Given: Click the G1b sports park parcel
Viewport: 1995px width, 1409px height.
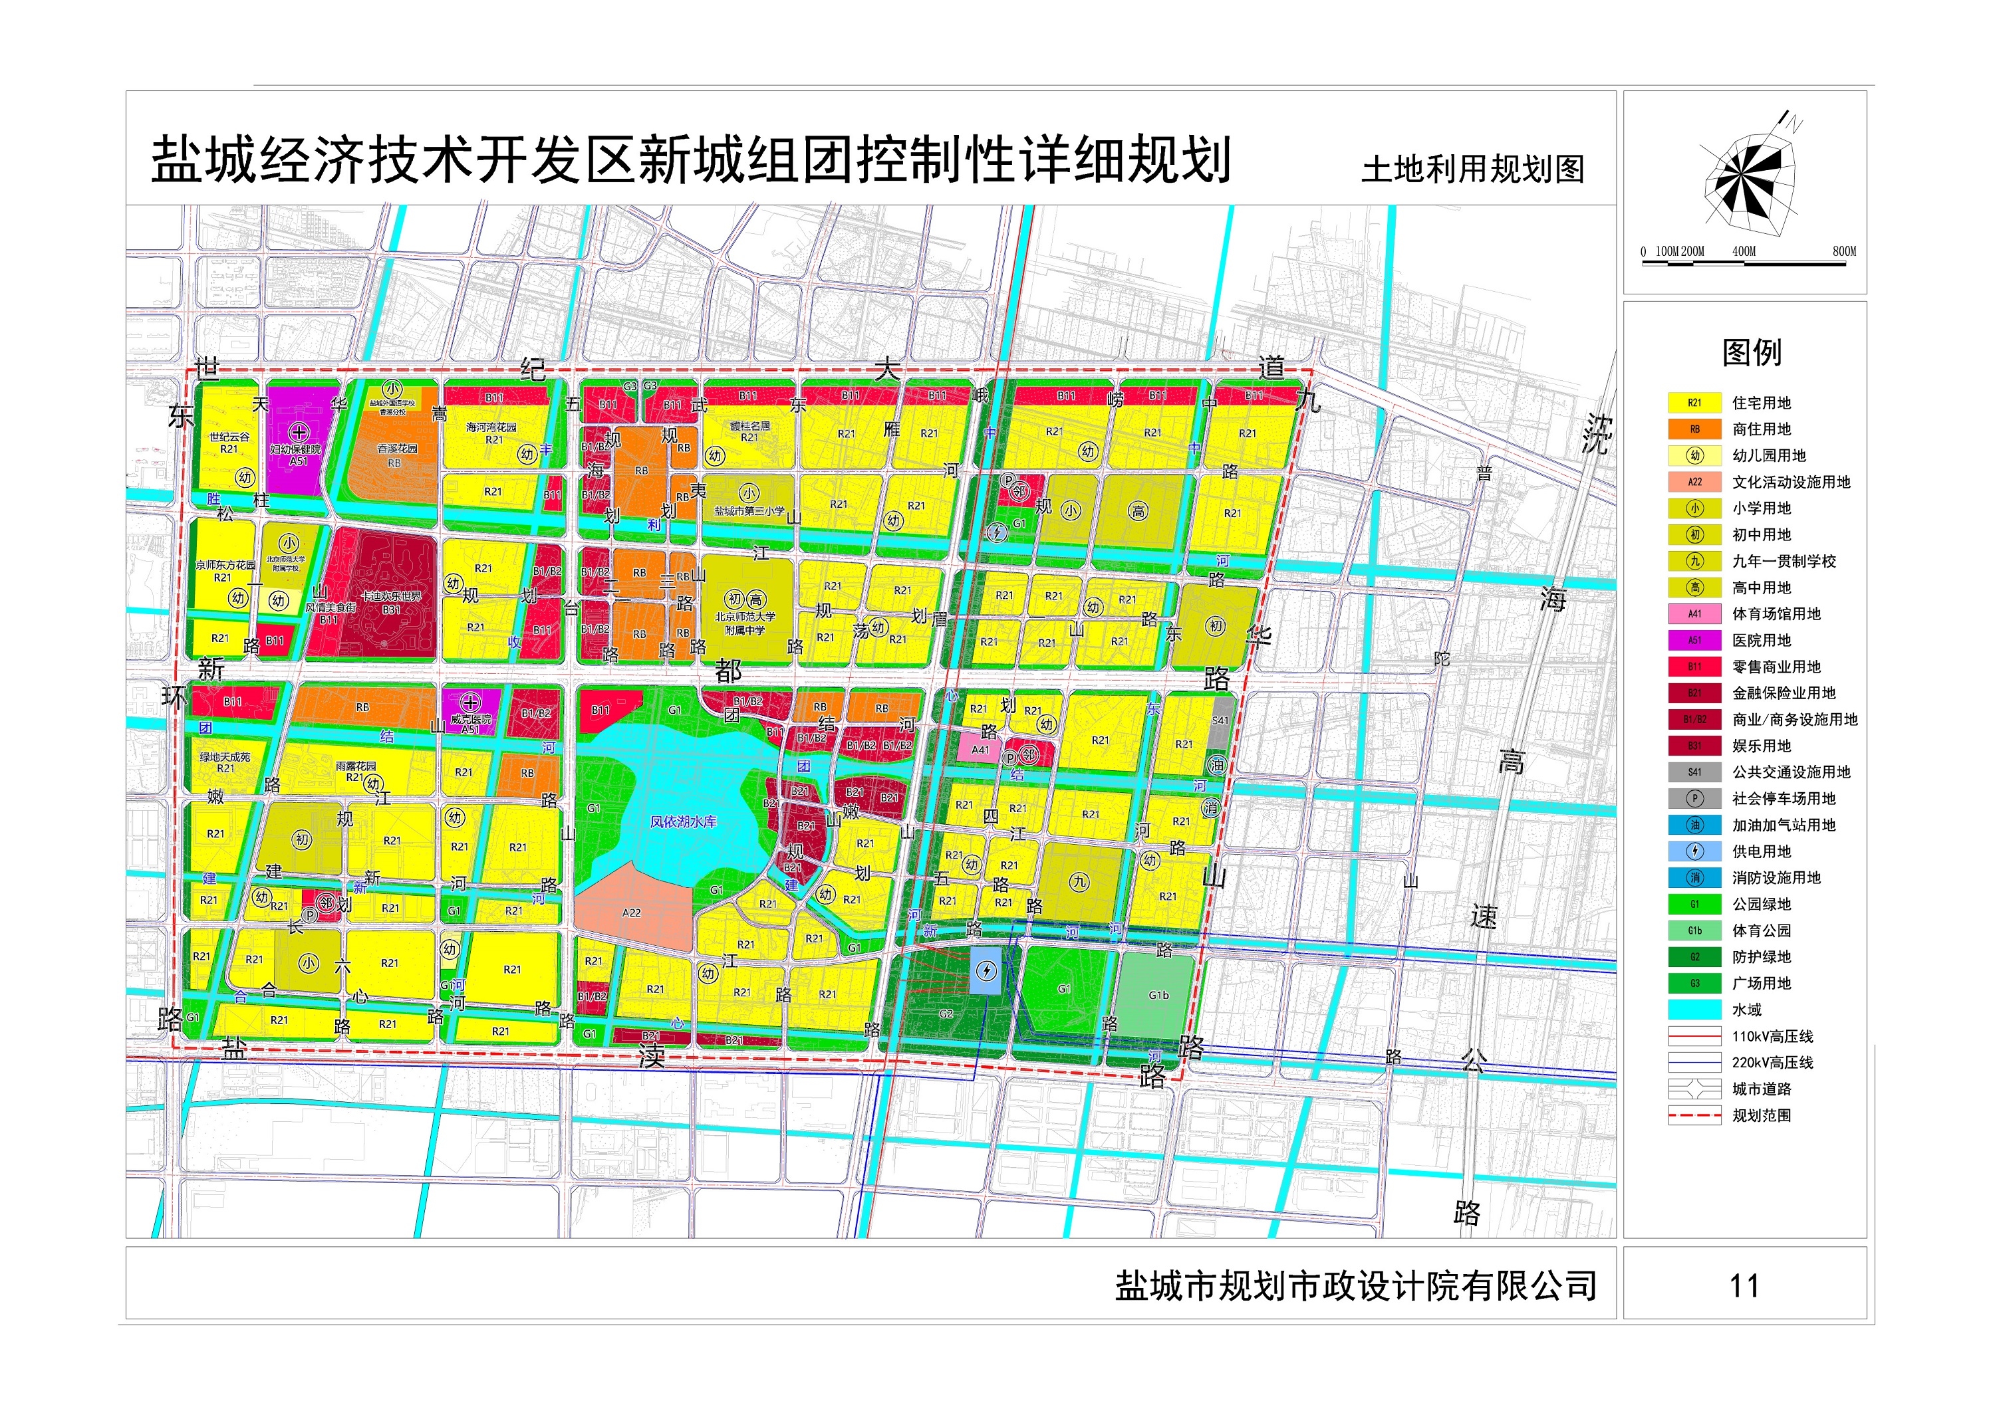Looking at the screenshot, I should click(1156, 995).
